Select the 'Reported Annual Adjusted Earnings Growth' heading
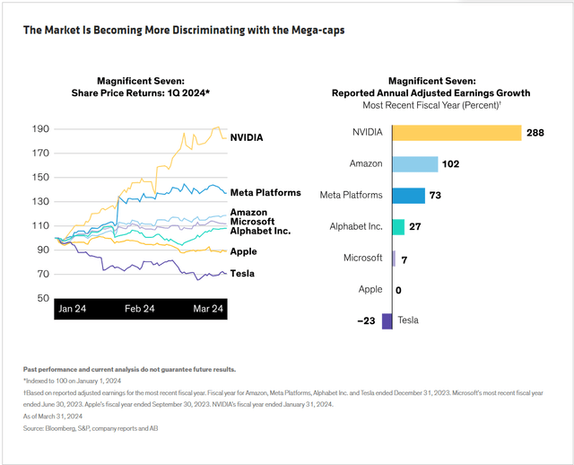This screenshot has width=574, height=465. coord(430,93)
